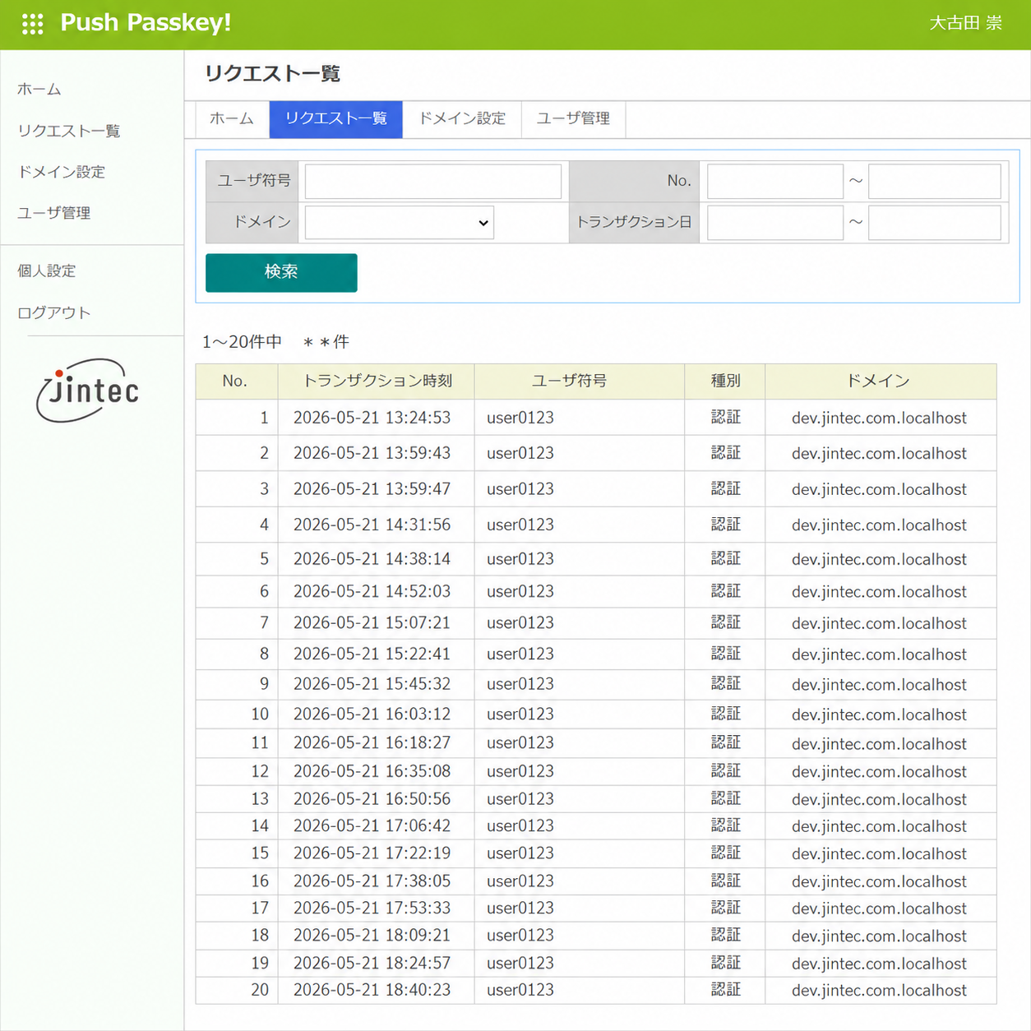This screenshot has width=1031, height=1031.
Task: Click the トランザクション時刻 column header
Action: (377, 381)
